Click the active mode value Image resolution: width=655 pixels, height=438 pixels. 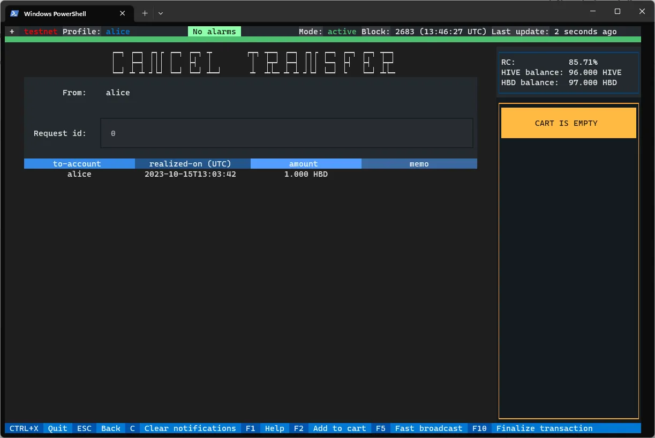(x=342, y=32)
